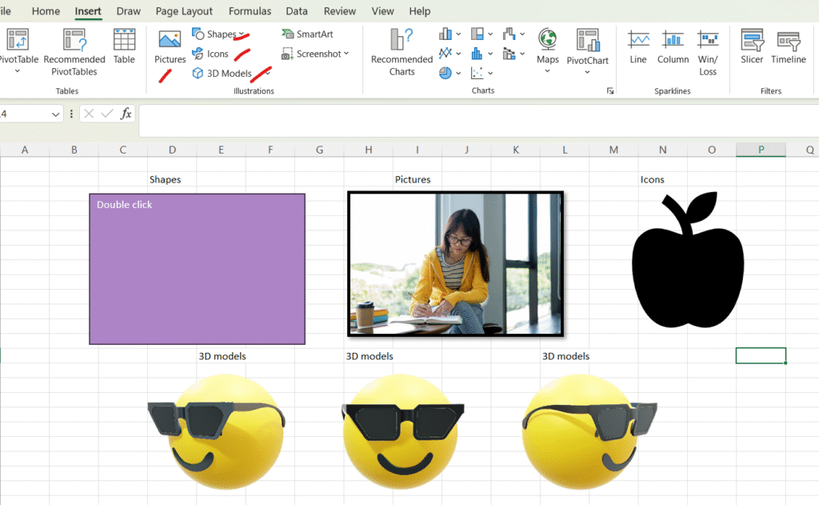Click Recommended PivotTables button

coord(74,52)
